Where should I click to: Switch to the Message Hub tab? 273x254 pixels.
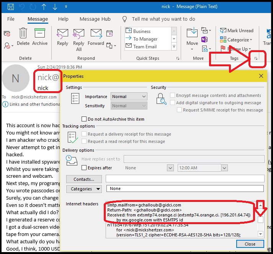[x=95, y=19]
